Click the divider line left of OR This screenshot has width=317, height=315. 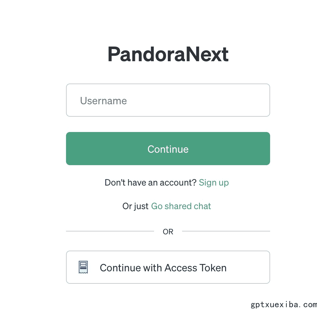[x=110, y=231]
